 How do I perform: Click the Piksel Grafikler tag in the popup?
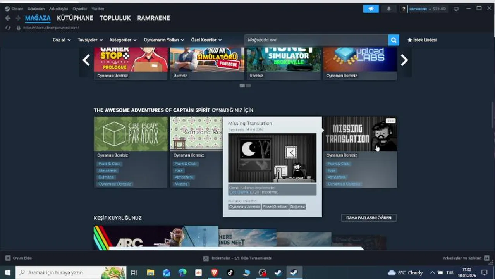pos(275,207)
